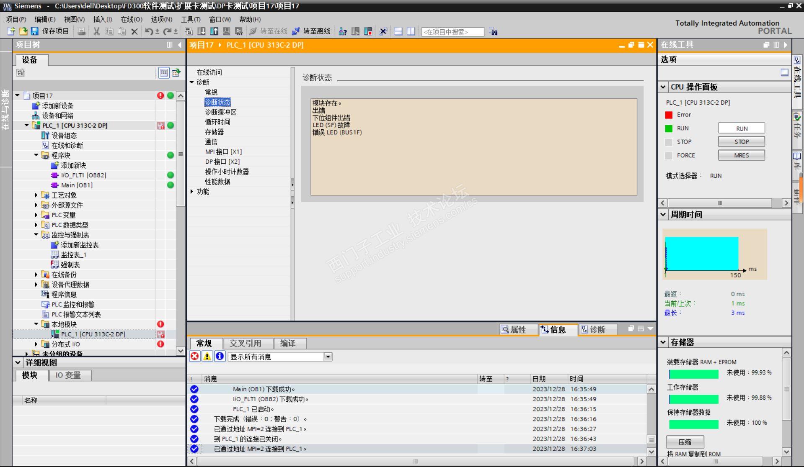Image resolution: width=804 pixels, height=467 pixels.
Task: Print using the toolbar printer icon
Action: click(x=82, y=31)
